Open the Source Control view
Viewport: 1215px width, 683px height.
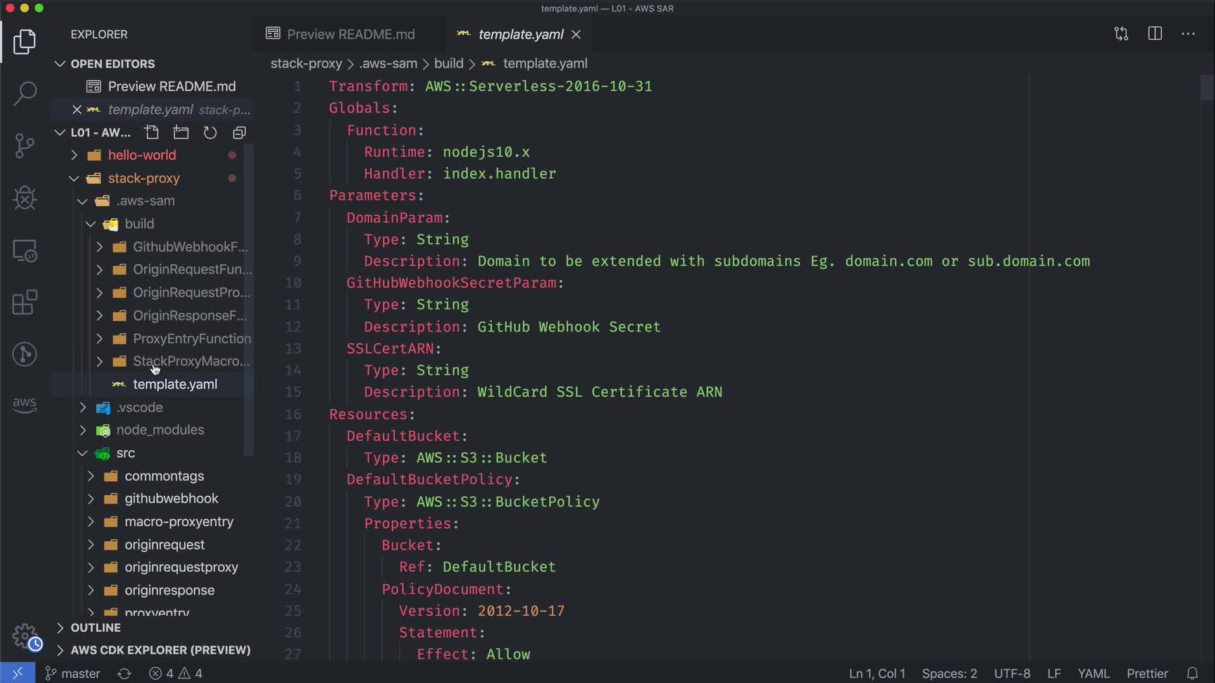[25, 146]
